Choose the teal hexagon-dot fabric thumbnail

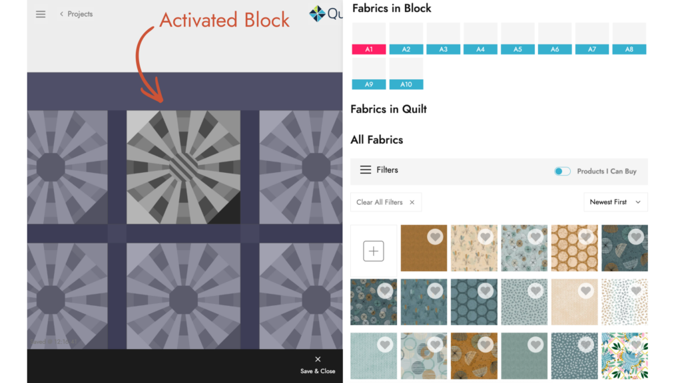point(474,302)
